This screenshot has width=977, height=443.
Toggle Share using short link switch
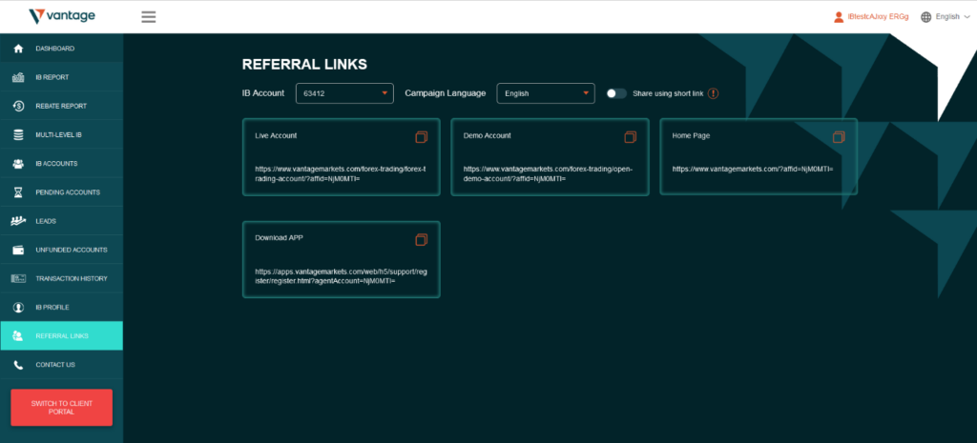click(616, 93)
